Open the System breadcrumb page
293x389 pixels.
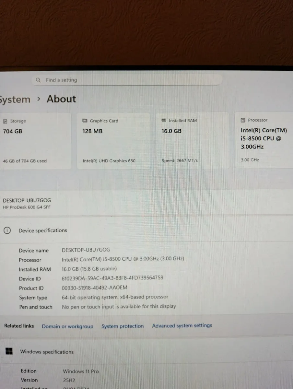(x=15, y=99)
